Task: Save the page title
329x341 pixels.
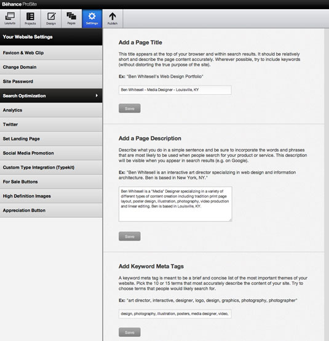Action: [130, 108]
